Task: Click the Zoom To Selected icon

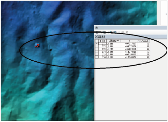Action: coord(123,32)
